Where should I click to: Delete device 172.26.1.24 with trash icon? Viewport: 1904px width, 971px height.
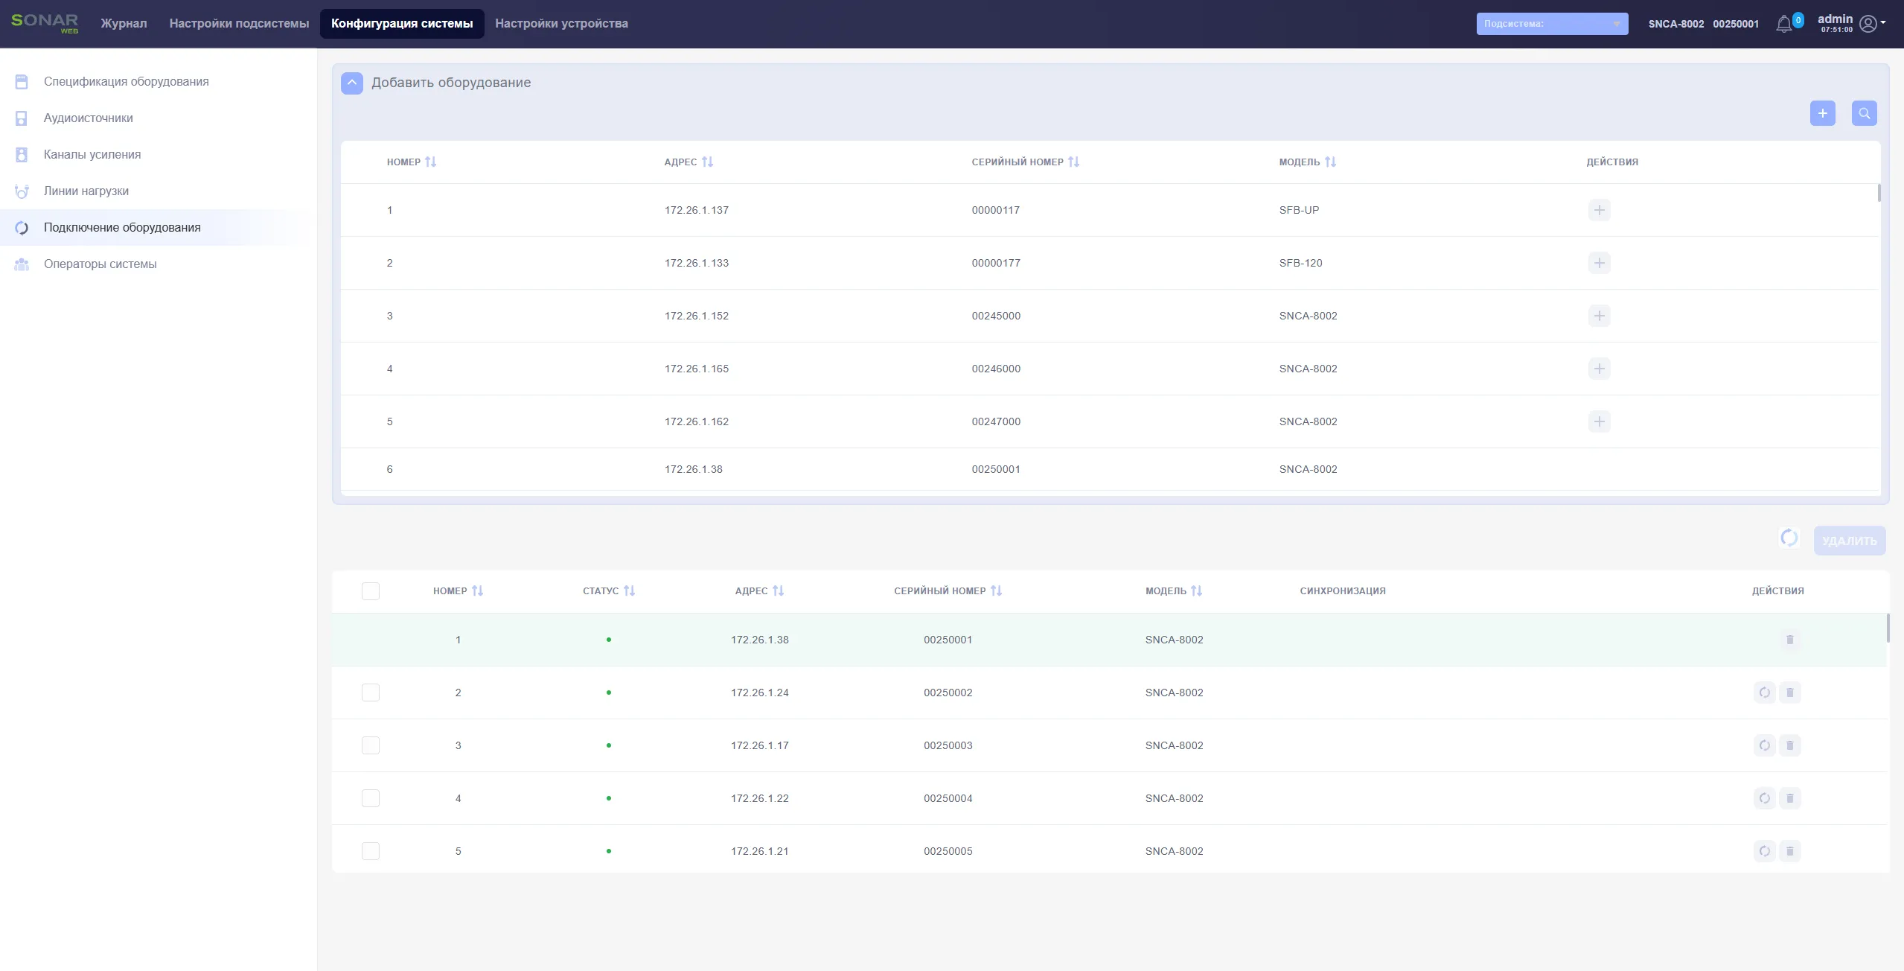(1789, 693)
